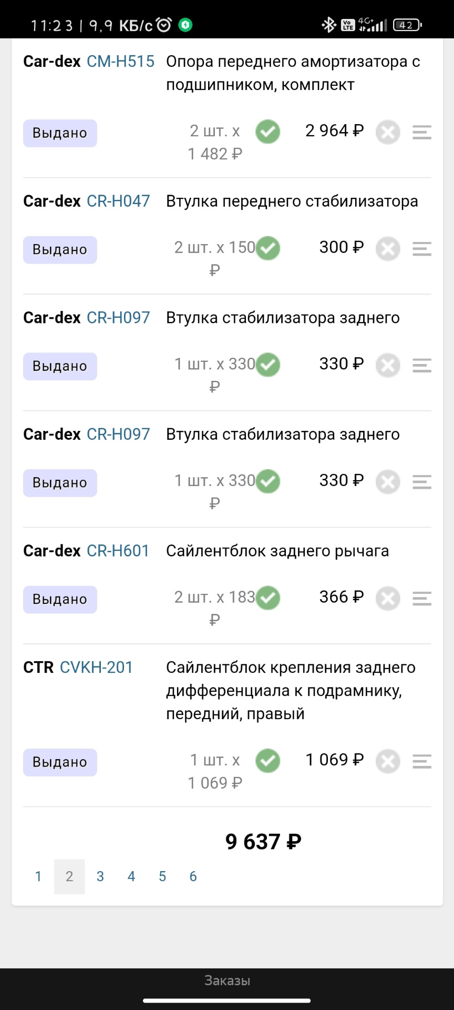Expand options menu for CR-H601 row
Viewport: 454px width, 1010px height.
pyautogui.click(x=421, y=599)
